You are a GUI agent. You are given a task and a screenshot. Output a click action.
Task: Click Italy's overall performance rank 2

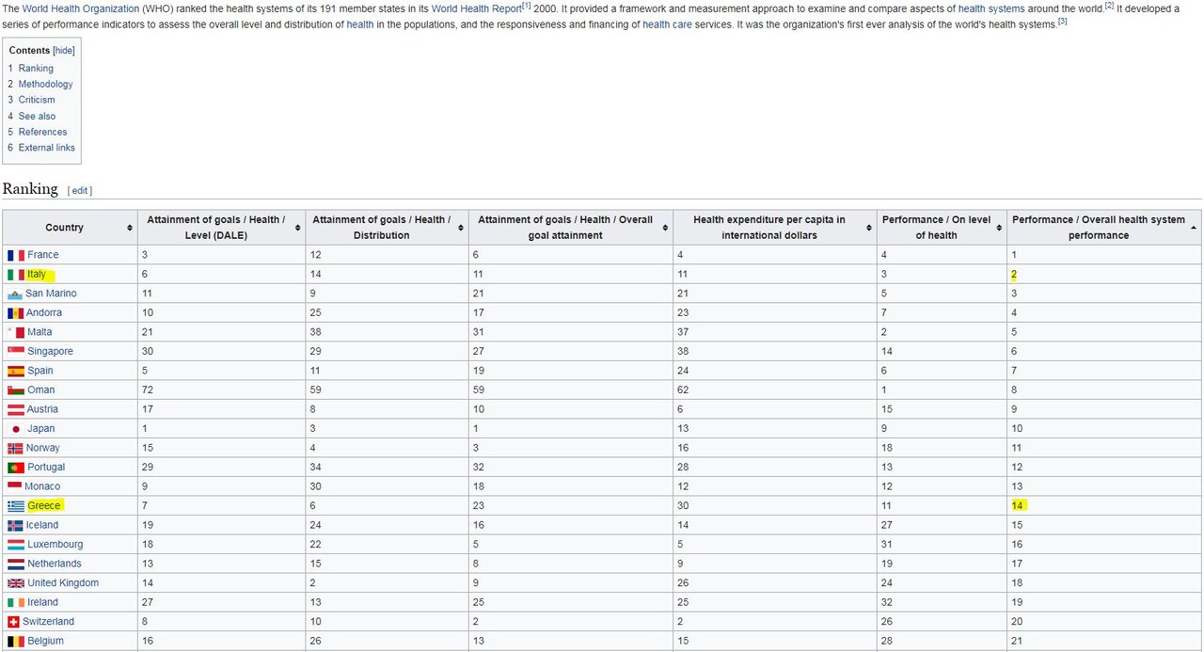pyautogui.click(x=1015, y=275)
